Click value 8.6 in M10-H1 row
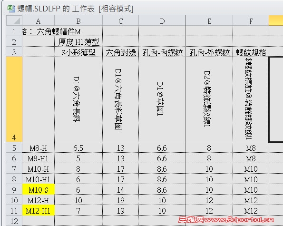 click(162, 179)
